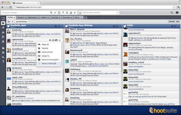Switch to the Scoop.it tab
The height and width of the screenshot is (115, 181).
(21, 18)
